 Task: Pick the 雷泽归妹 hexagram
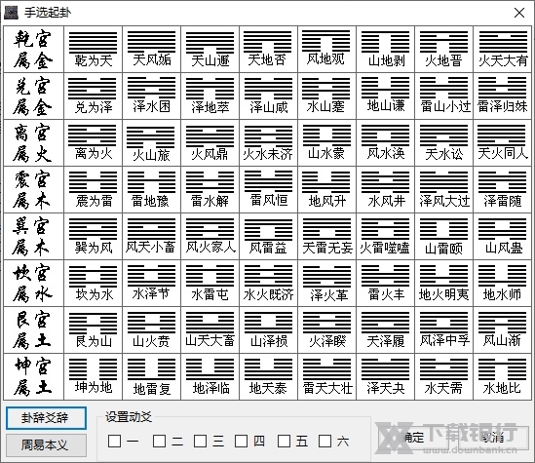pos(502,96)
